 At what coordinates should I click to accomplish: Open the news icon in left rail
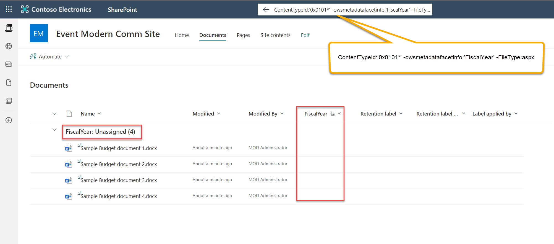(9, 64)
